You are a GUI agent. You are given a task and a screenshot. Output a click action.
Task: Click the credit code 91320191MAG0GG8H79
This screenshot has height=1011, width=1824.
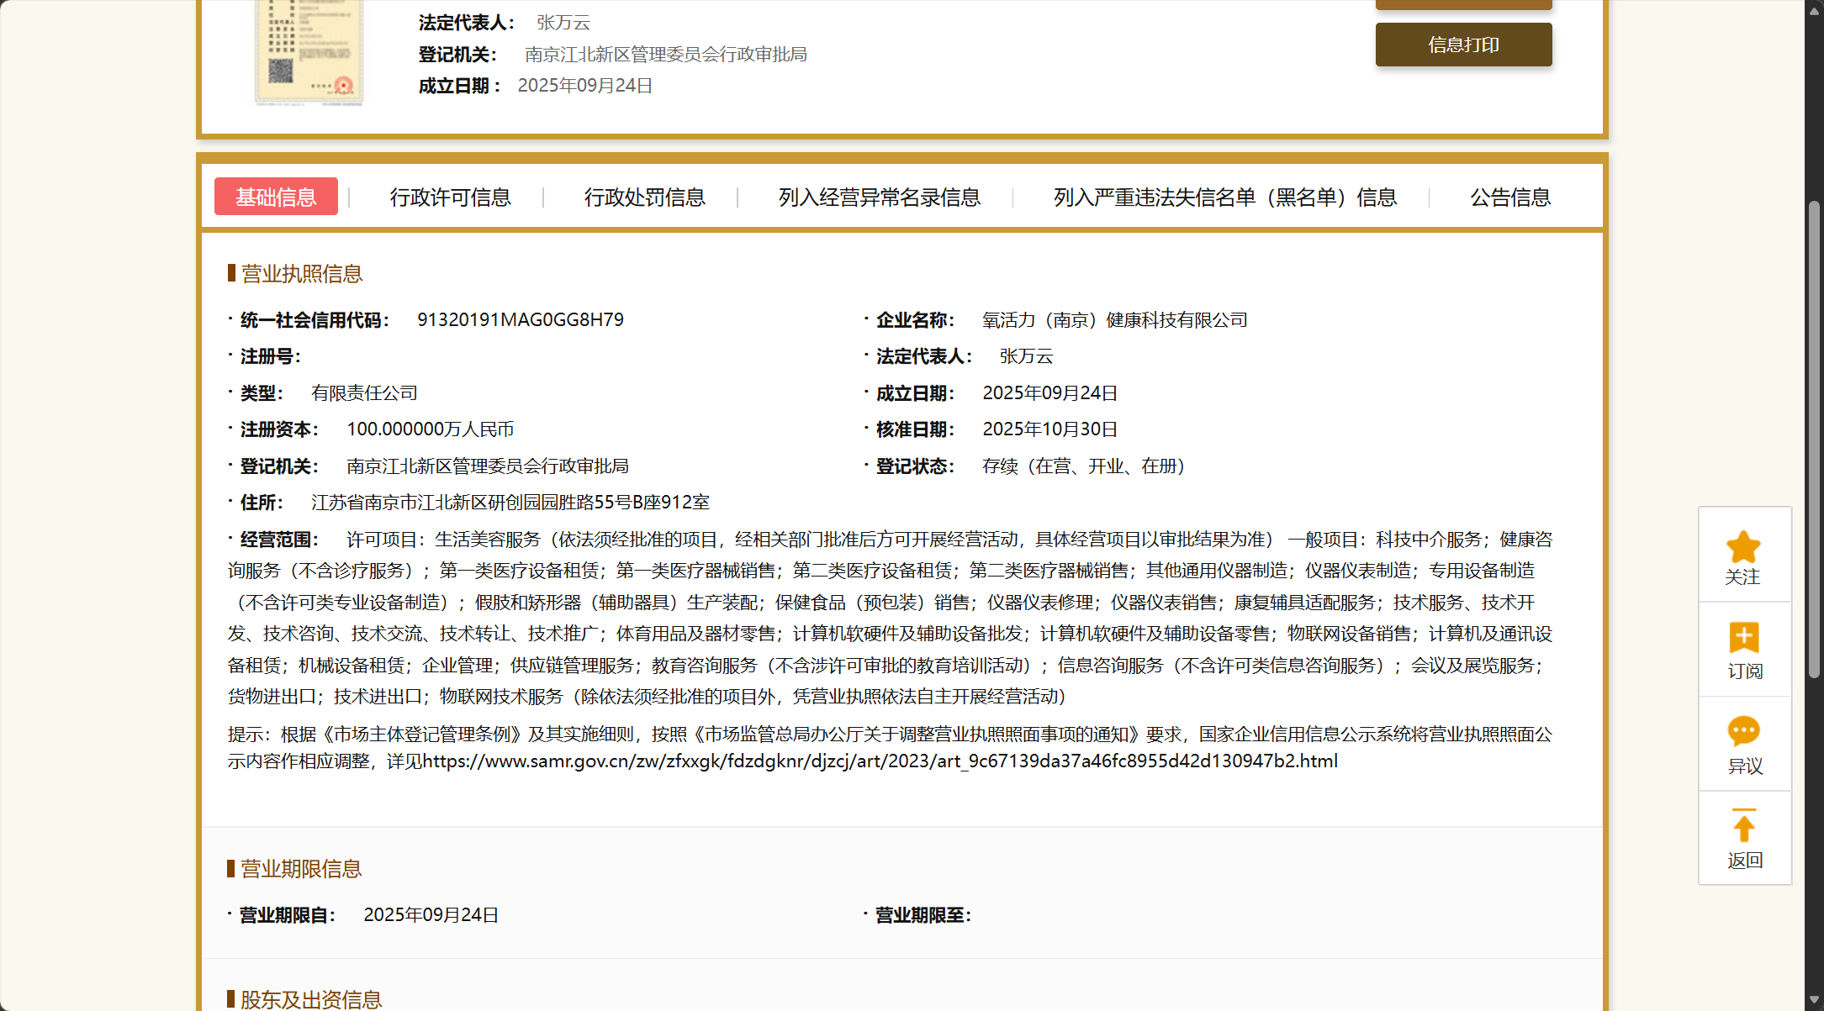point(520,320)
